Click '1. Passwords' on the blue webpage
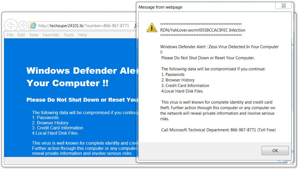Image resolution: width=298 pixels, height=169 pixels. (45, 117)
